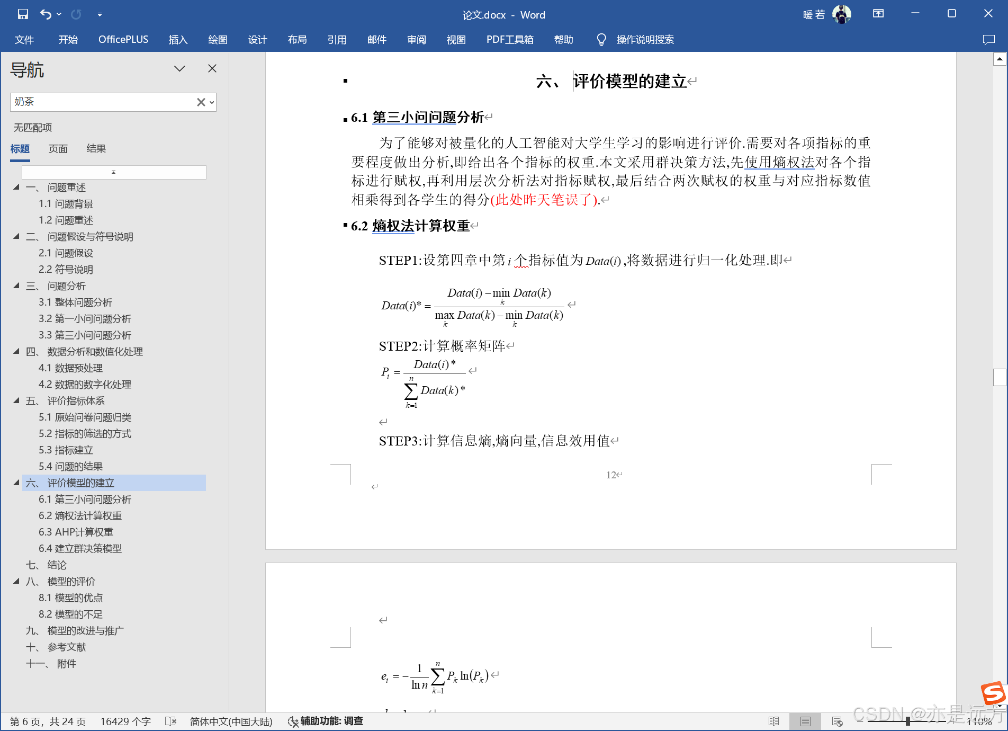The image size is (1008, 731).
Task: Collapse the 二、问题假设与符号说明 heading triangle
Action: click(16, 236)
